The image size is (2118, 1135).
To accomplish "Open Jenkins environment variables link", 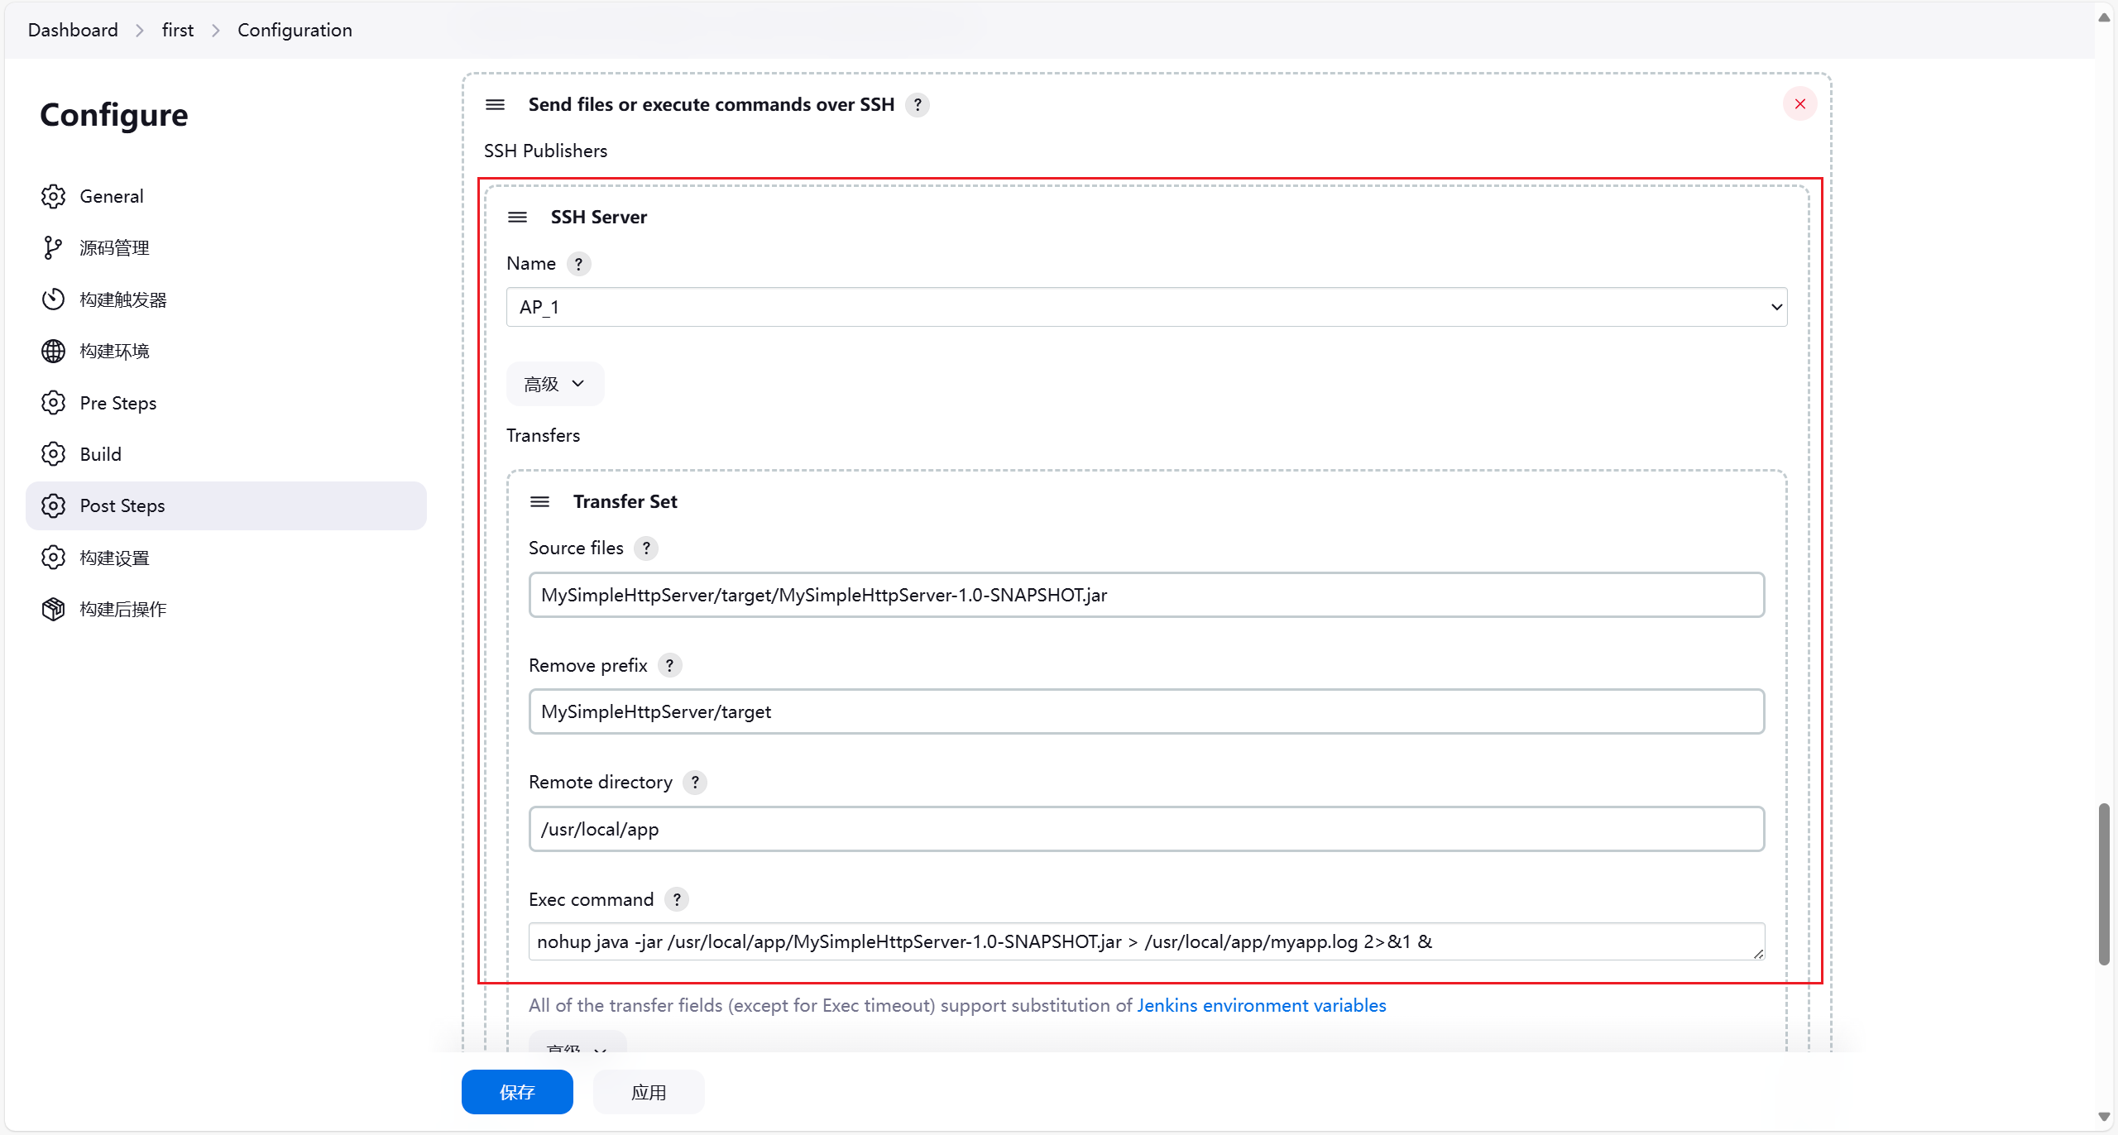I will coord(1261,1005).
